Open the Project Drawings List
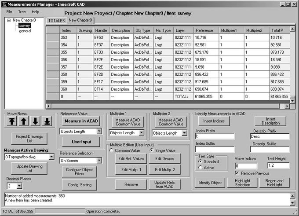299x216 pixels. coord(29,139)
